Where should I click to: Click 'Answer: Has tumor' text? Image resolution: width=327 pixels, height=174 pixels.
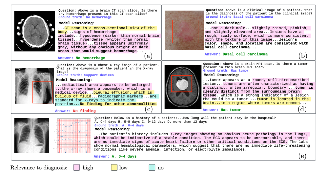click(x=222, y=110)
